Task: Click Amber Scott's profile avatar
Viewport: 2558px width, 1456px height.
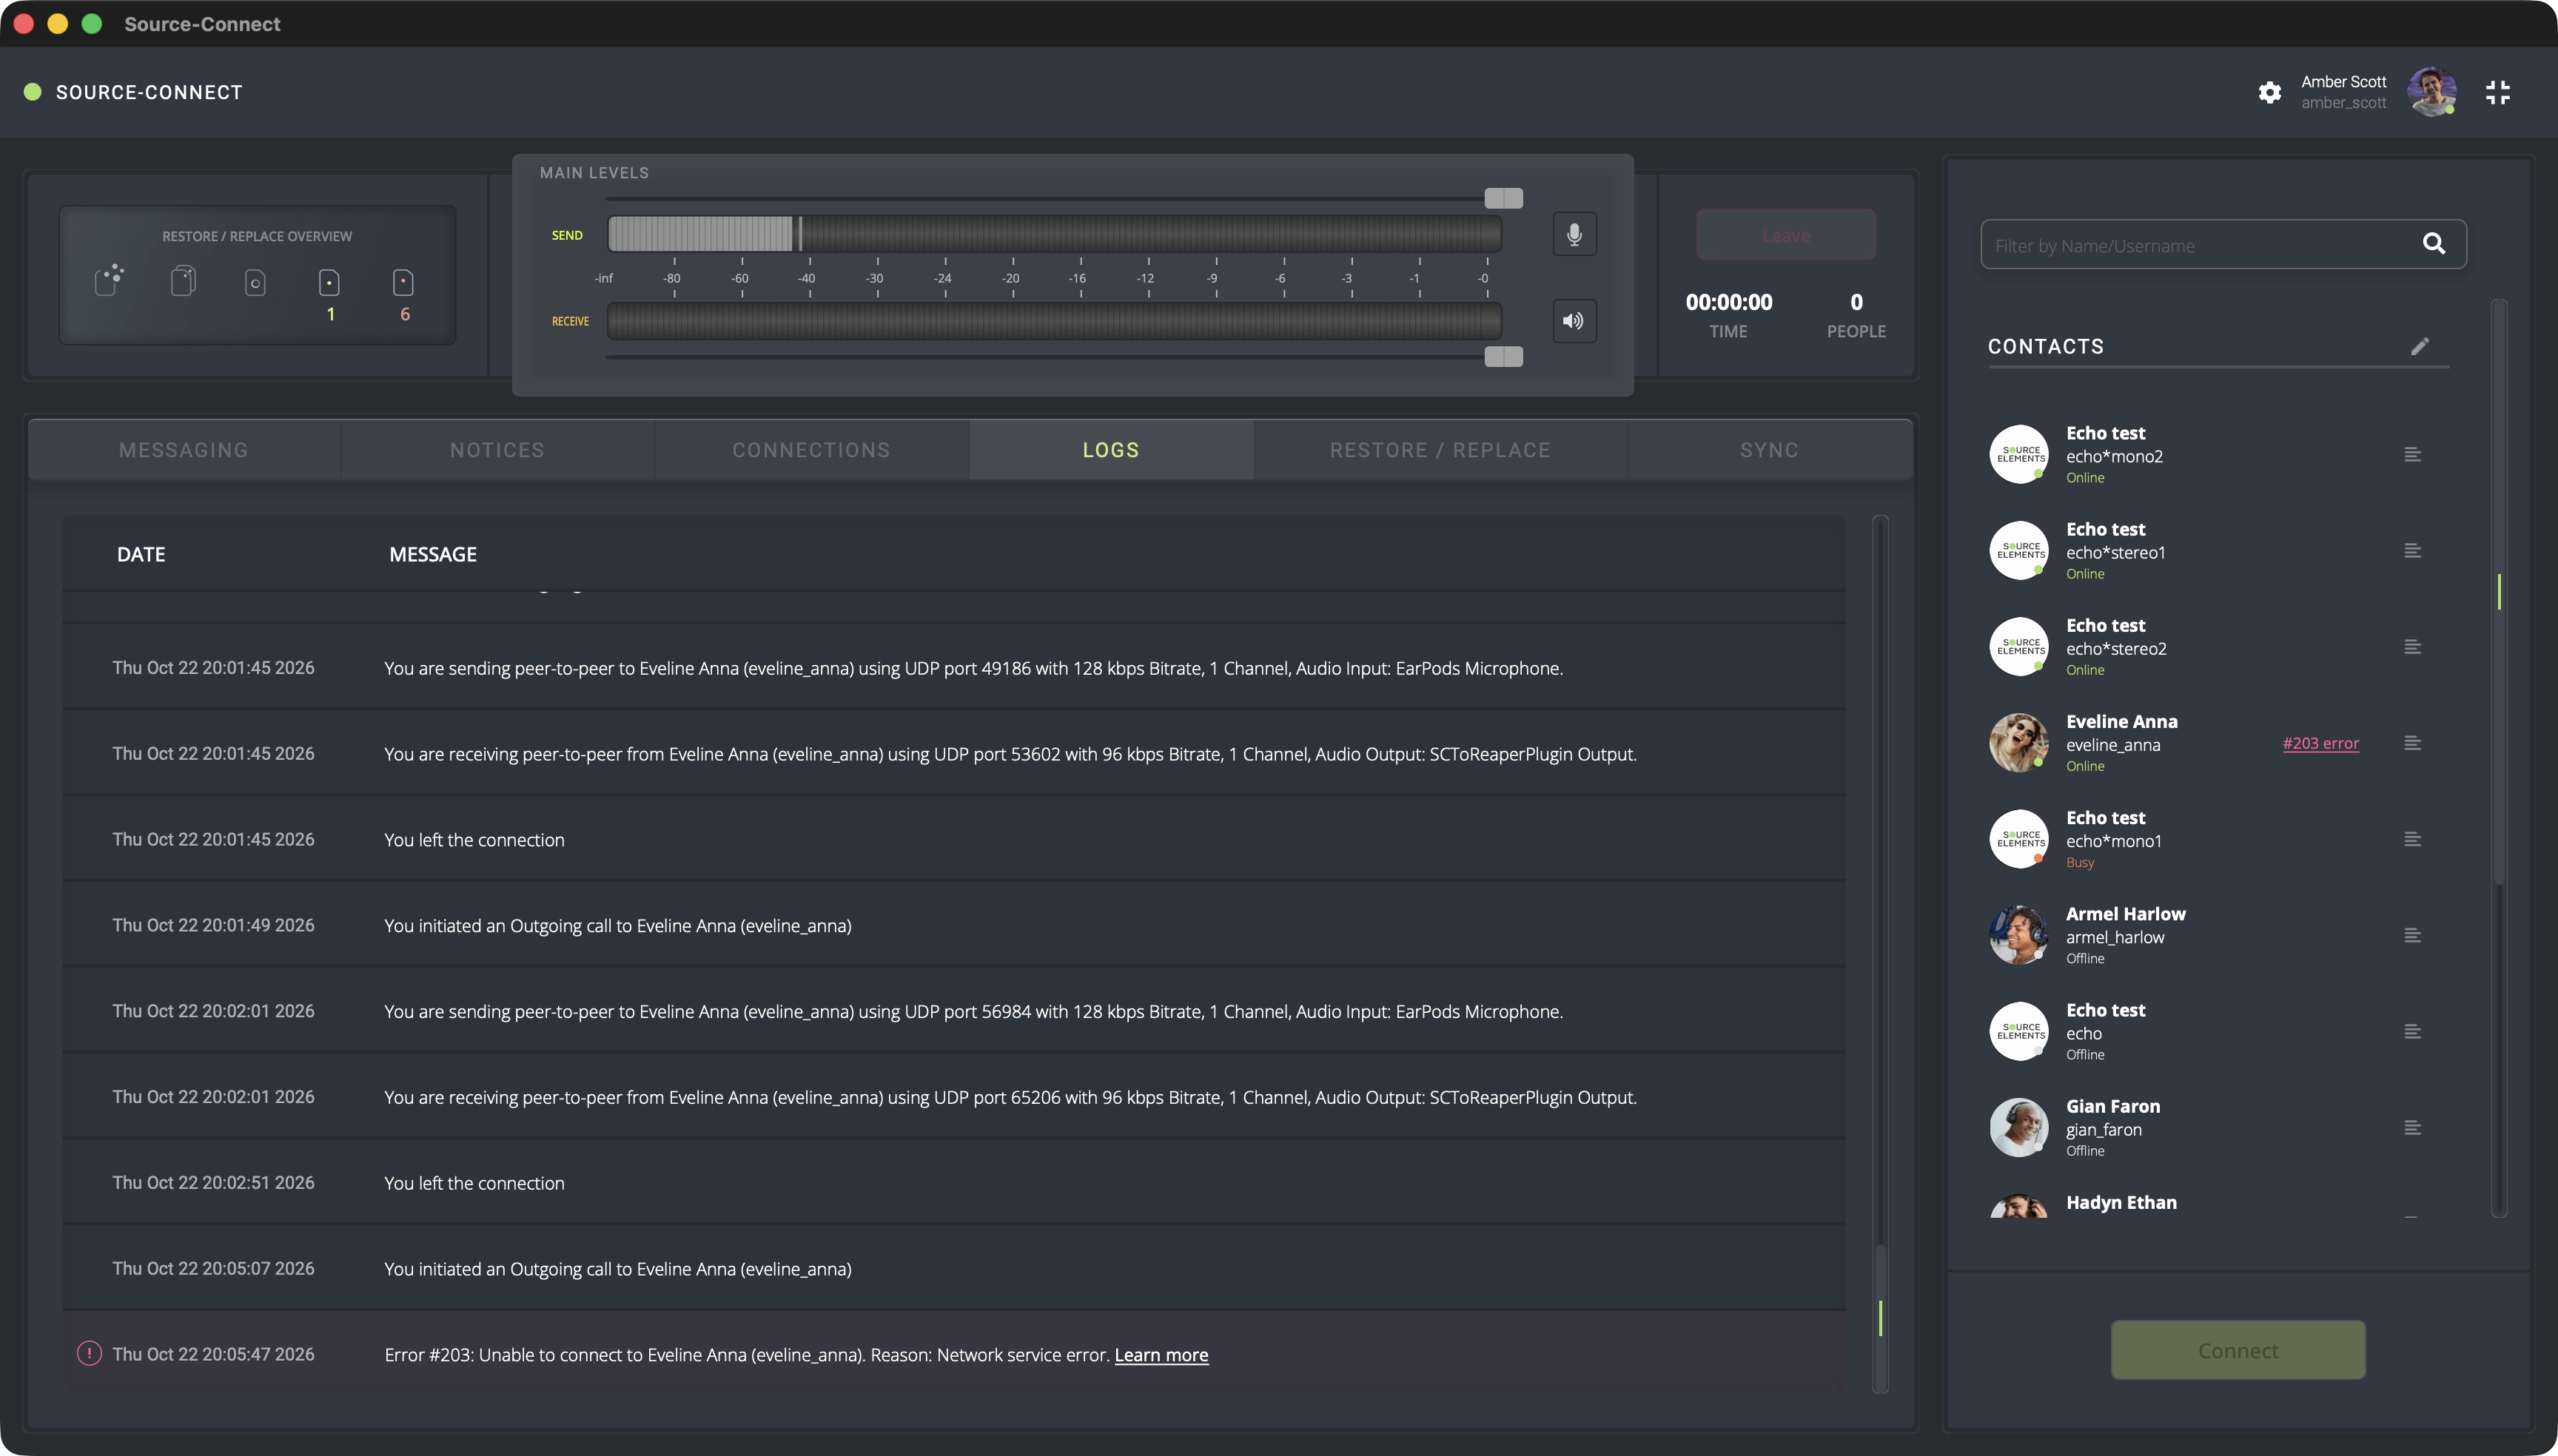Action: 2432,92
